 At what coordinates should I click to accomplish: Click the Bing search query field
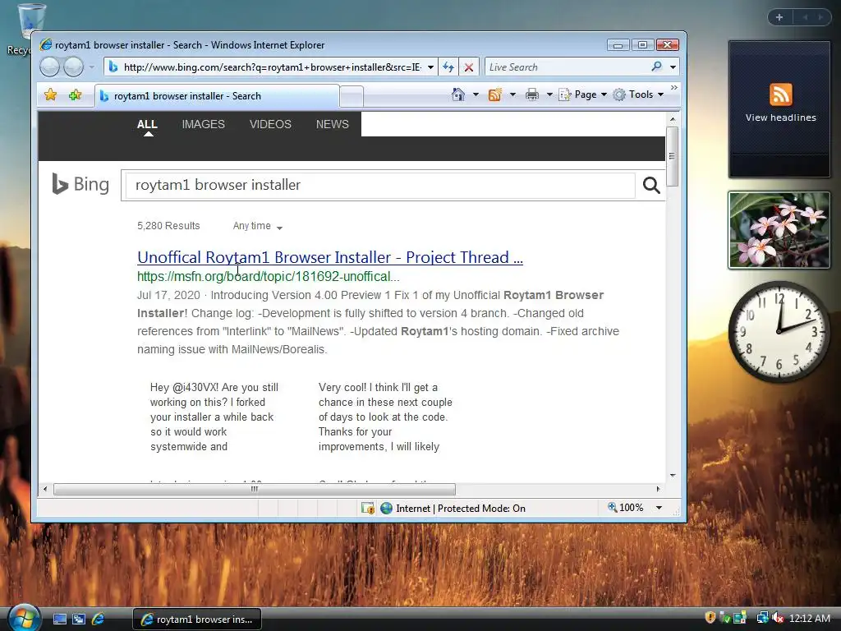(379, 185)
